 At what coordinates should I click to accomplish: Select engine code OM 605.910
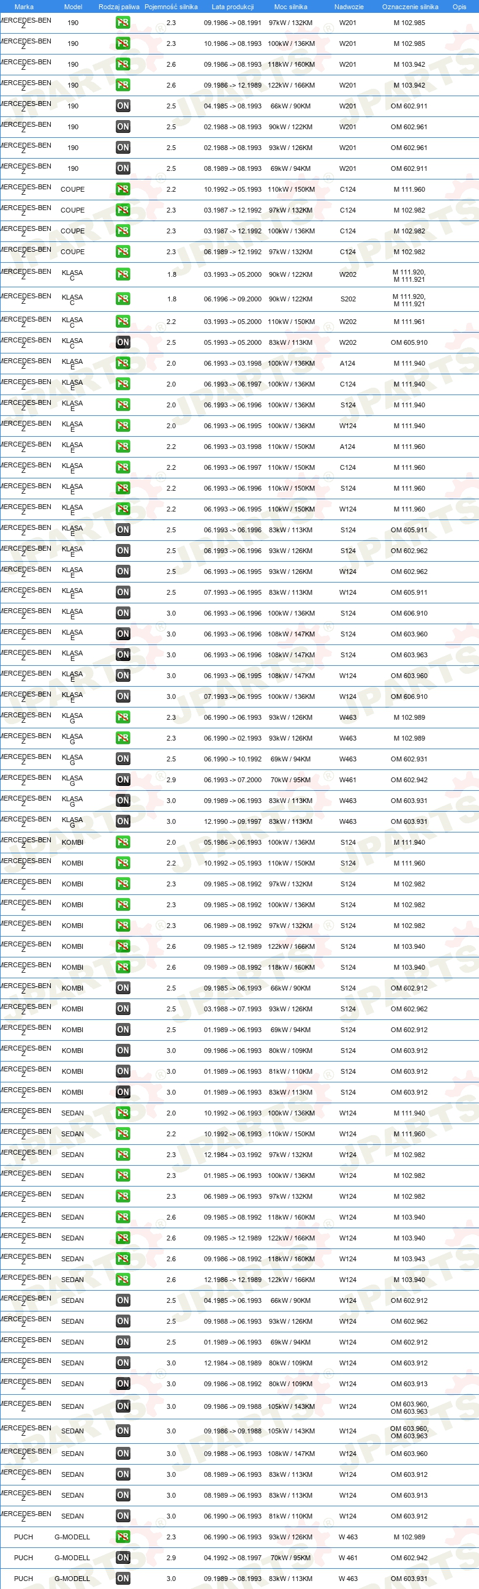pyautogui.click(x=409, y=343)
